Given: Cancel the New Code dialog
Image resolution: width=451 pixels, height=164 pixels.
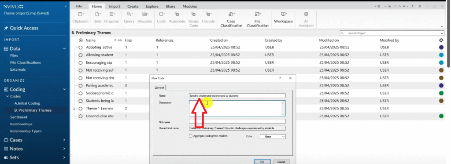Looking at the screenshot, I should (281, 162).
